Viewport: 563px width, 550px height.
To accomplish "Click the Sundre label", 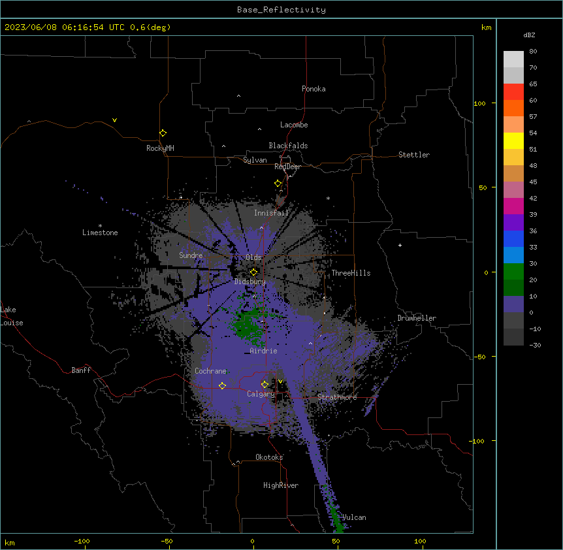I will pyautogui.click(x=191, y=255).
